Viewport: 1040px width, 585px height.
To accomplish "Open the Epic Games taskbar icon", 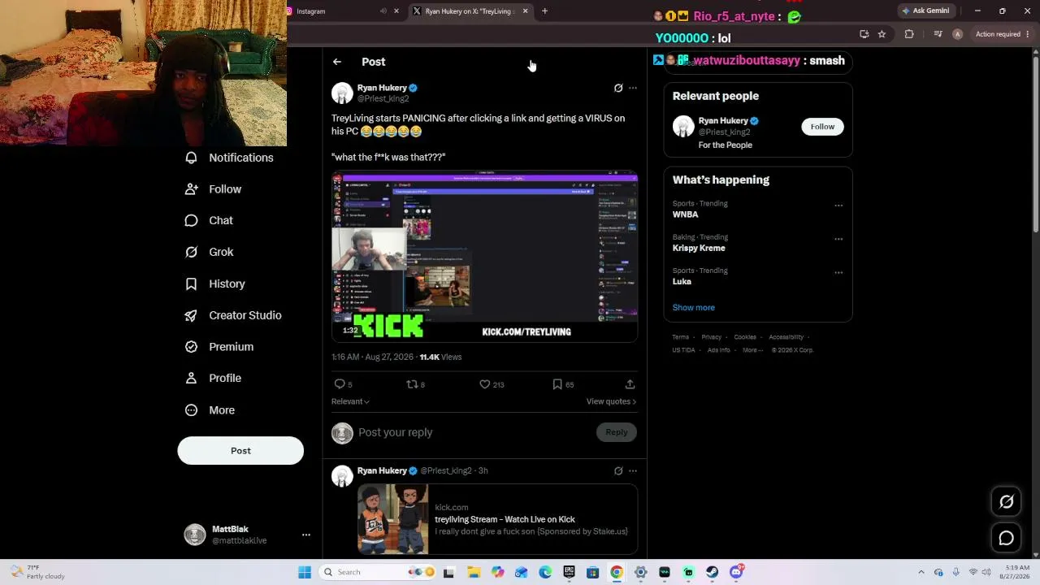I will tap(569, 572).
